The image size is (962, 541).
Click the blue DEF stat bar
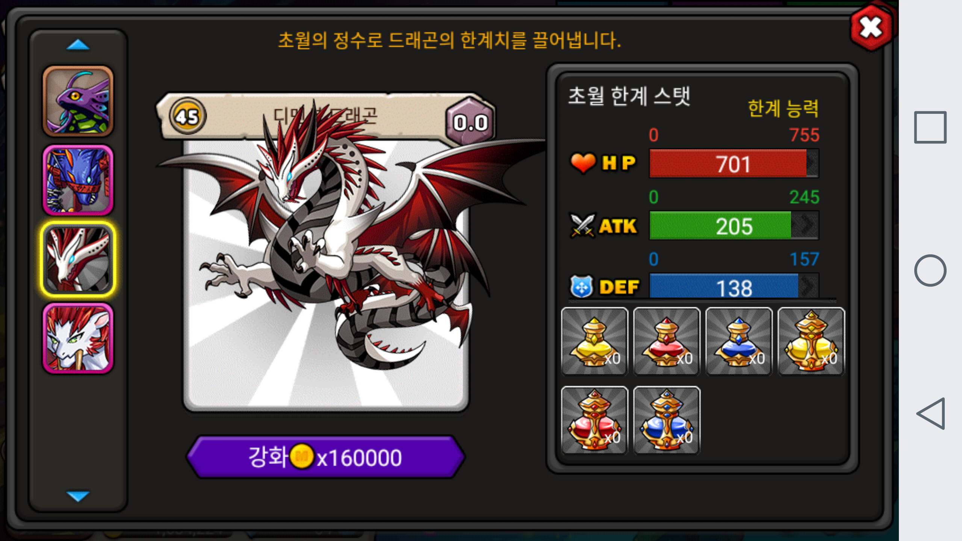(734, 286)
